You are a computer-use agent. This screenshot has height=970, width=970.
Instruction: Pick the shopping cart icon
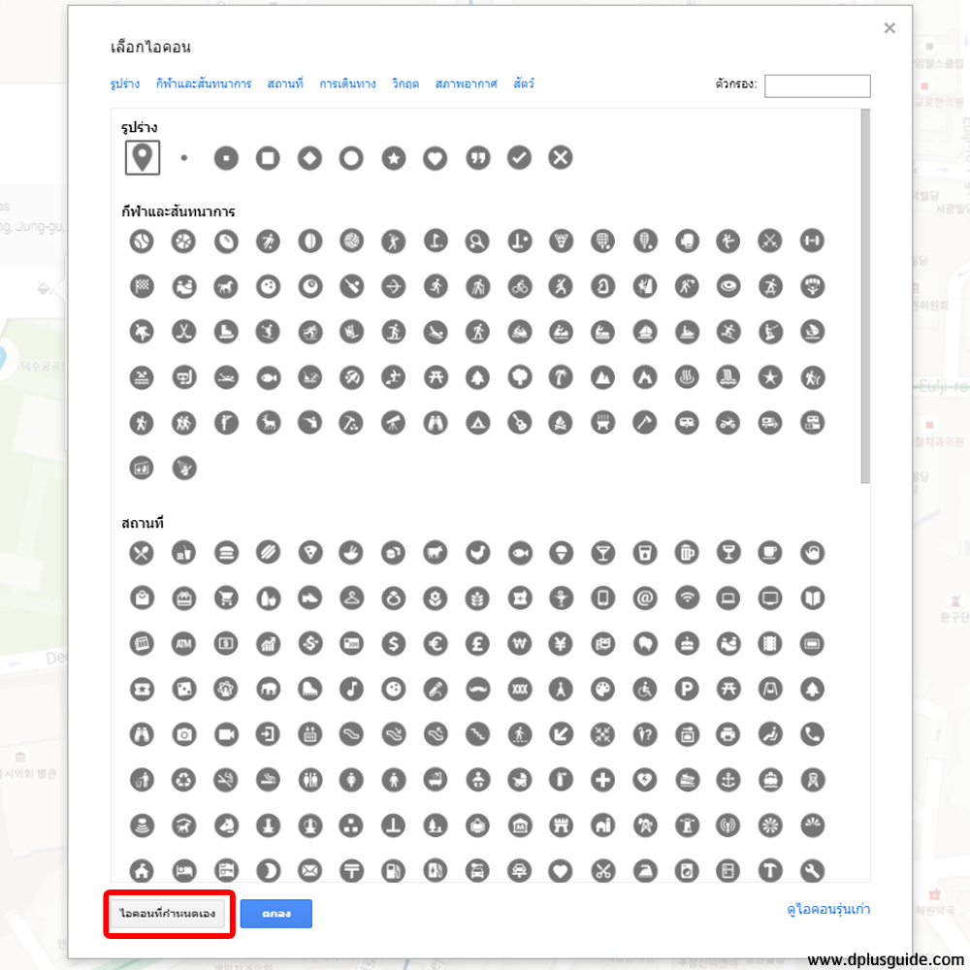(x=226, y=598)
